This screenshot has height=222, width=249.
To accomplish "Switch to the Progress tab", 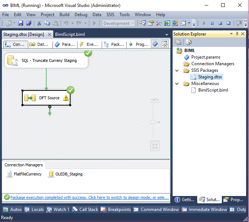I will pyautogui.click(x=139, y=44).
